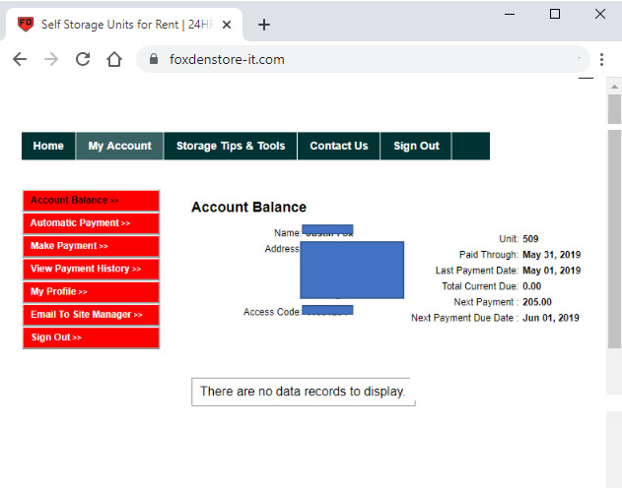Go to My Profile in the sidebar

pos(91,292)
